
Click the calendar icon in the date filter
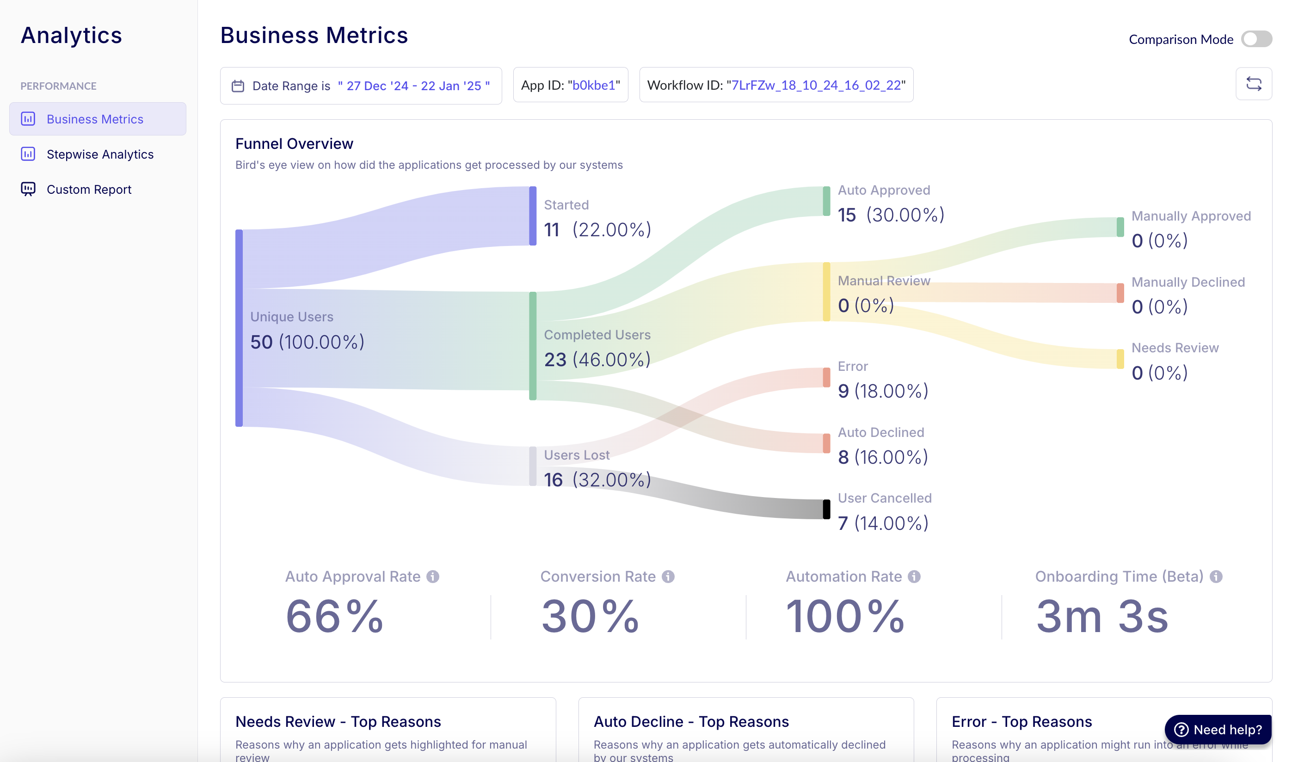(x=238, y=86)
